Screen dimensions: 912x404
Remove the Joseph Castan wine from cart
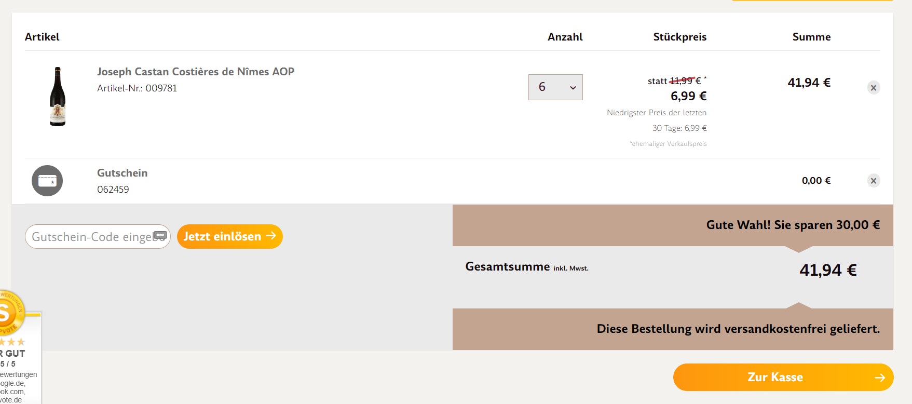(874, 88)
